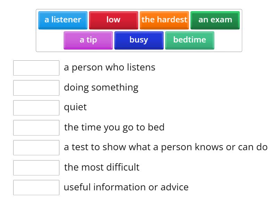278x208 pixels.
Task: Click the answer box beside the test definition
Action: tap(36, 147)
